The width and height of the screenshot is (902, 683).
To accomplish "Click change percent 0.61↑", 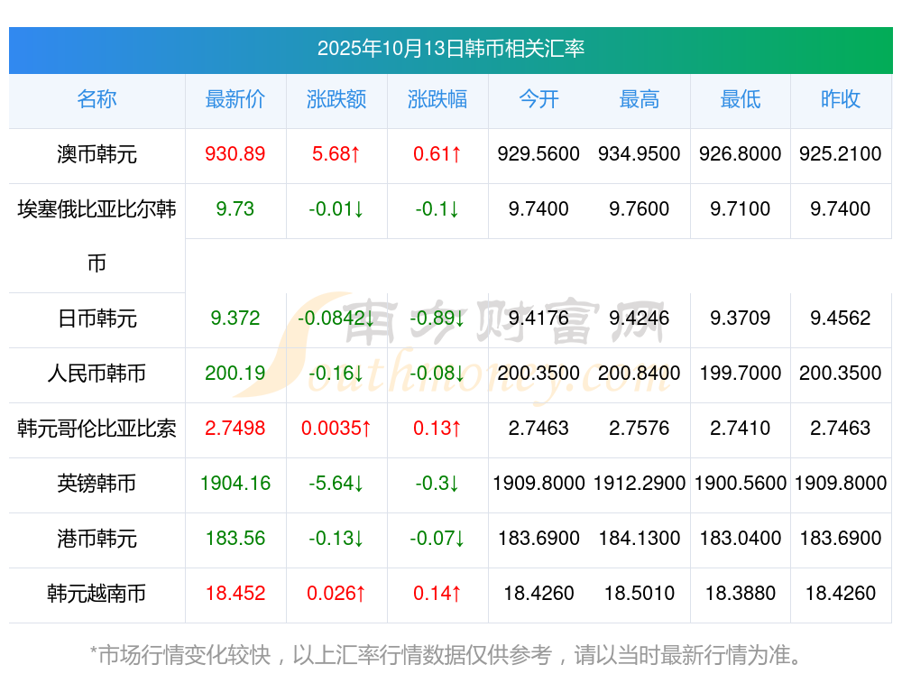I will (437, 154).
